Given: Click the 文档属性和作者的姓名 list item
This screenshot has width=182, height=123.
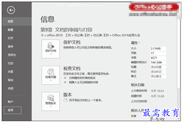Looking at the screenshot, I should 82,78.
